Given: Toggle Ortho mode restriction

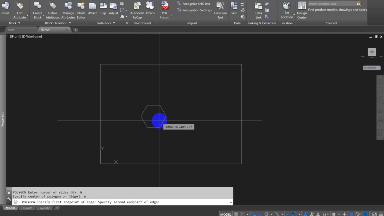Looking at the screenshot, I should click(260, 214).
